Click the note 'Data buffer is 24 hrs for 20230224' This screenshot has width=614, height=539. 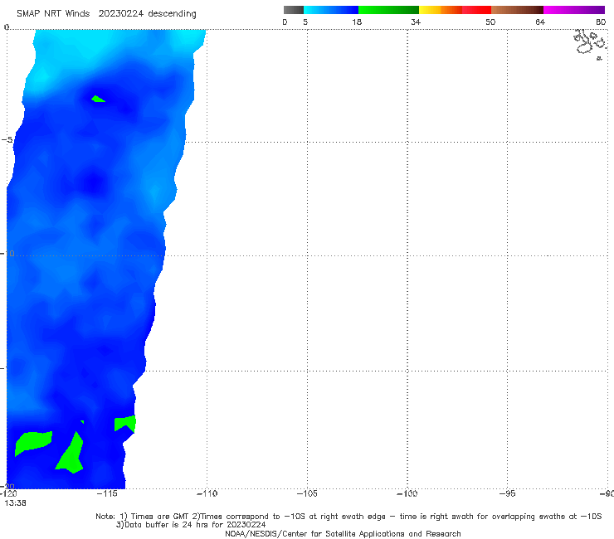pyautogui.click(x=191, y=525)
